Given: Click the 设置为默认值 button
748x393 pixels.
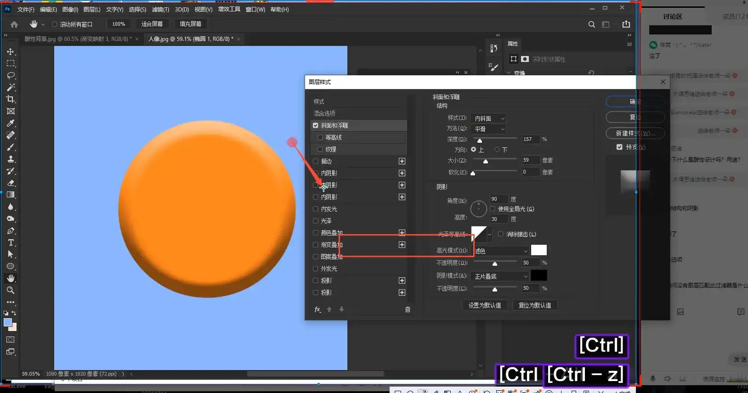Looking at the screenshot, I should click(x=485, y=305).
